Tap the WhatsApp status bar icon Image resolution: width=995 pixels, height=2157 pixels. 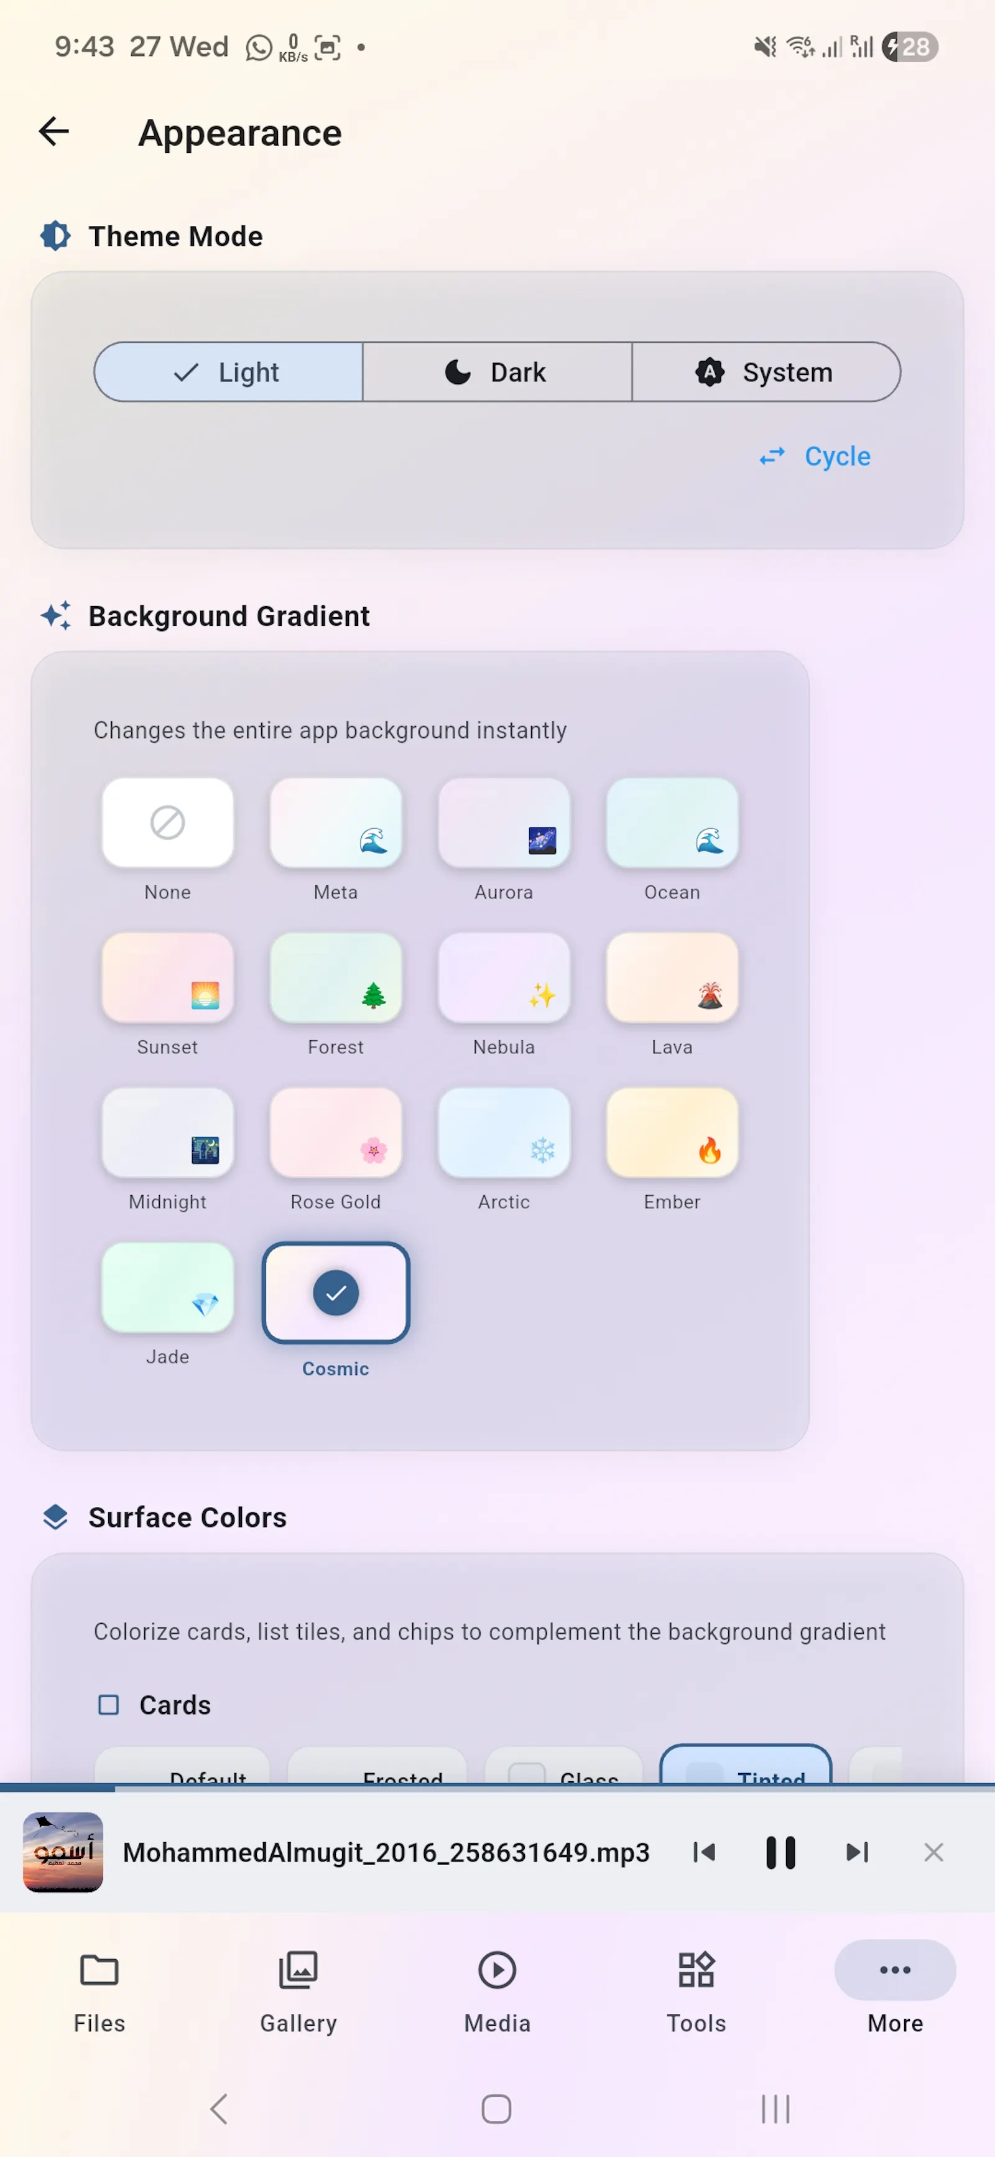pyautogui.click(x=259, y=47)
